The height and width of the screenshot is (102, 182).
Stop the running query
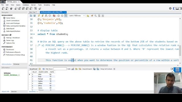[50, 16]
